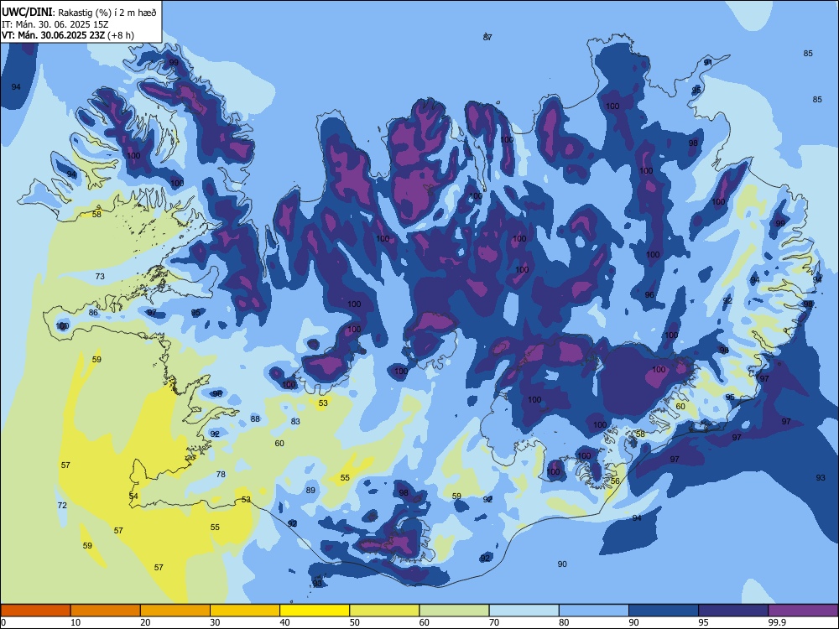The width and height of the screenshot is (839, 629).
Task: Click the humidity value 78 on the map
Action: click(x=221, y=474)
